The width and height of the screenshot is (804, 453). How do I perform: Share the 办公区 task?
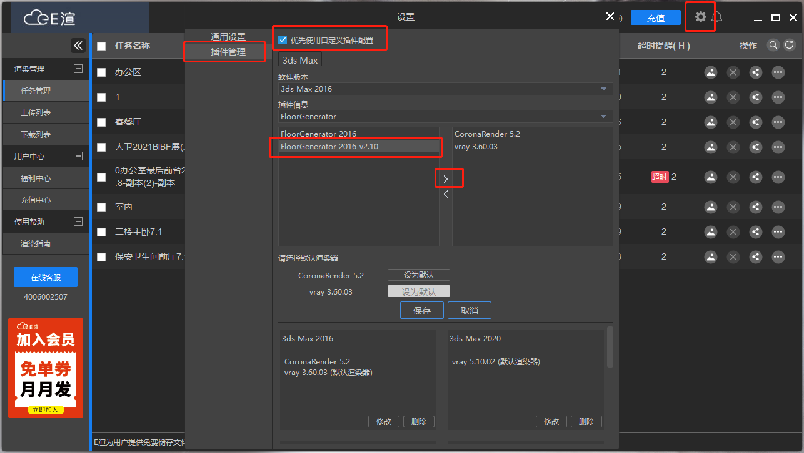[x=756, y=72]
